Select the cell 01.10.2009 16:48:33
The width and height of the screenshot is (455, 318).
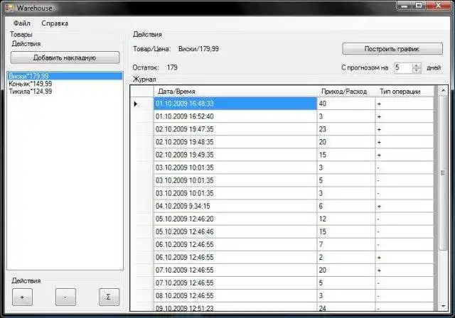(235, 104)
